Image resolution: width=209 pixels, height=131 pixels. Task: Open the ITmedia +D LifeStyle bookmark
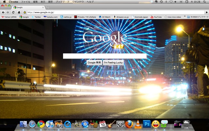coord(85,17)
